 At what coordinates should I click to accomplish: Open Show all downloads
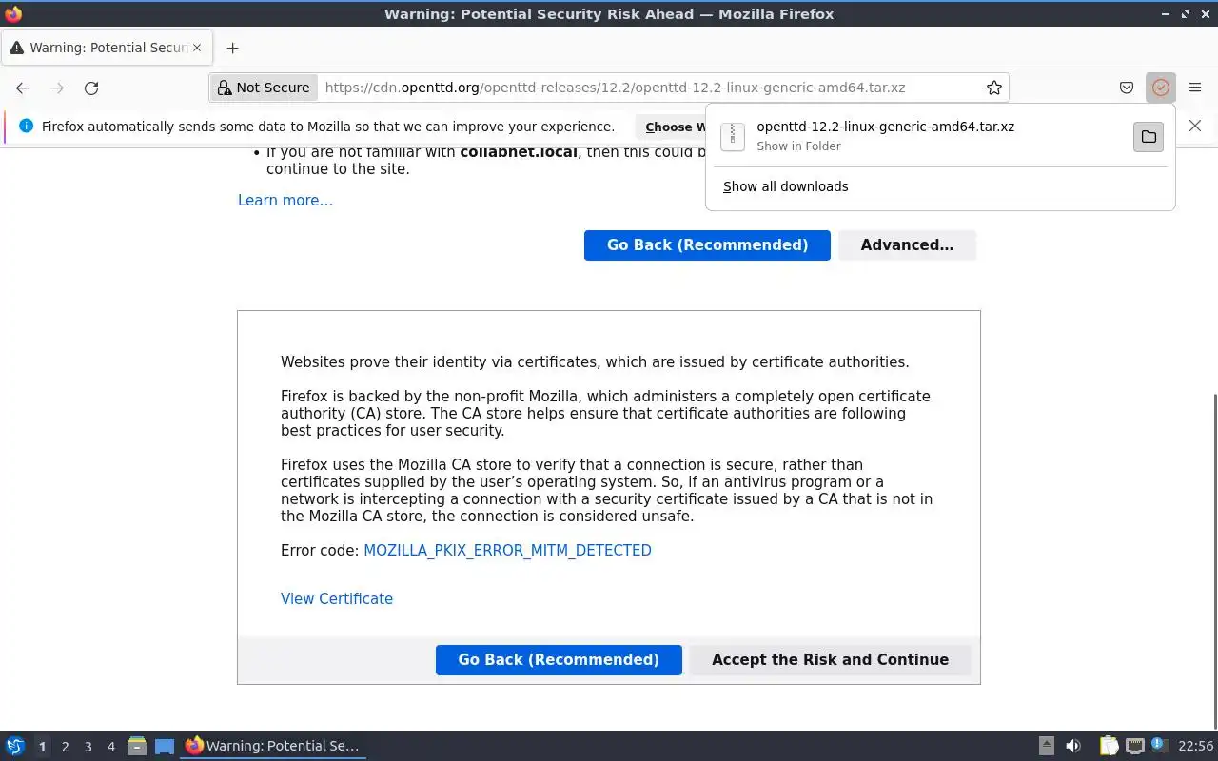(x=785, y=186)
